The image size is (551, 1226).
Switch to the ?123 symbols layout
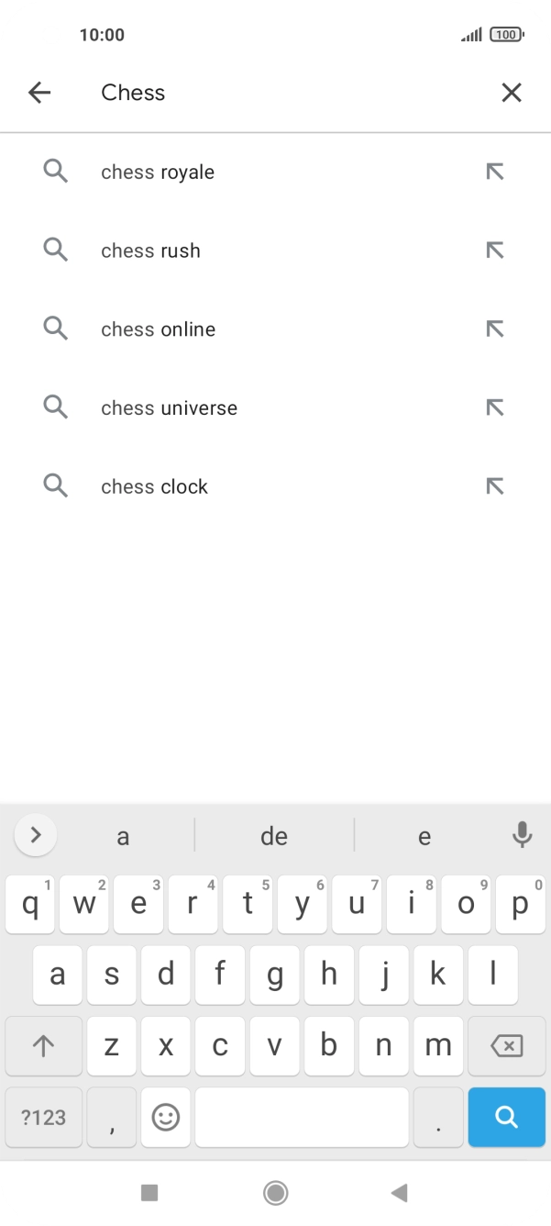42,1117
